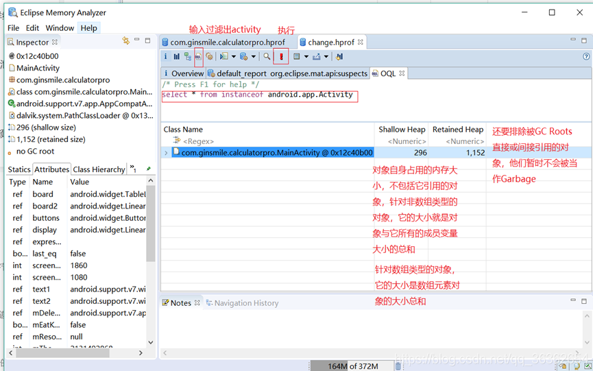
Task: Open the OQL query editor icon
Action: (198, 56)
